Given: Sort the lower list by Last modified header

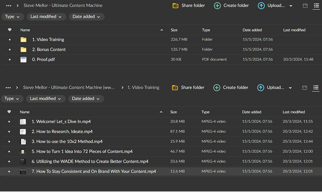Looking at the screenshot, I should pos(294,112).
